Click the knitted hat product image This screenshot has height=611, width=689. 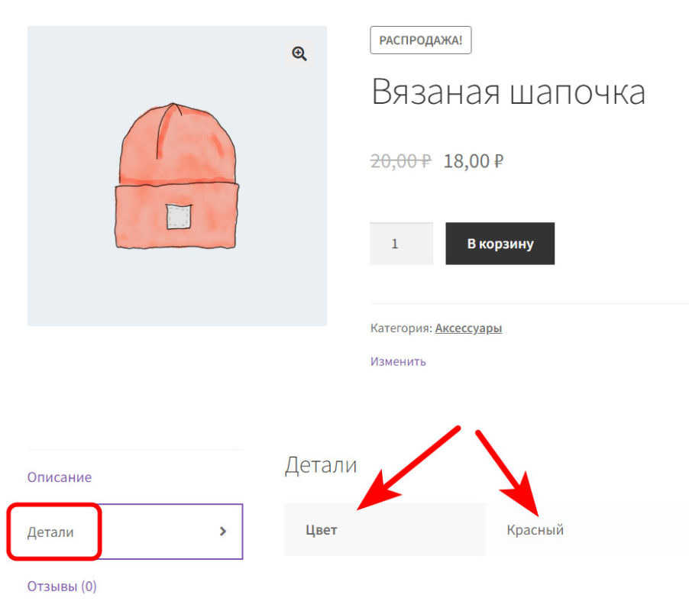tap(176, 176)
